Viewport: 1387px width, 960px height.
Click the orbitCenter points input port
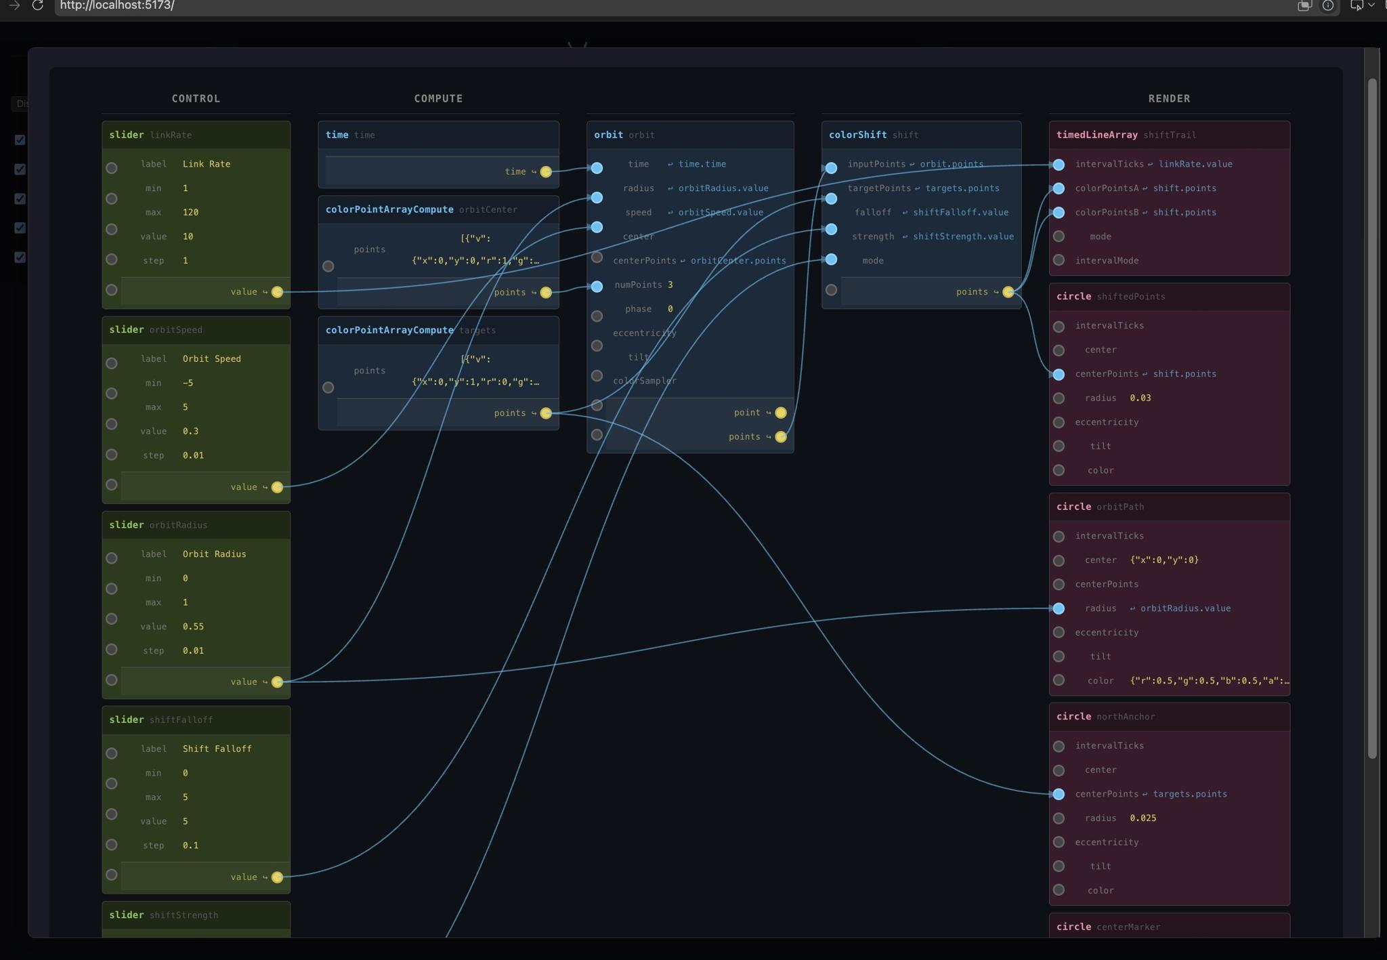328,266
